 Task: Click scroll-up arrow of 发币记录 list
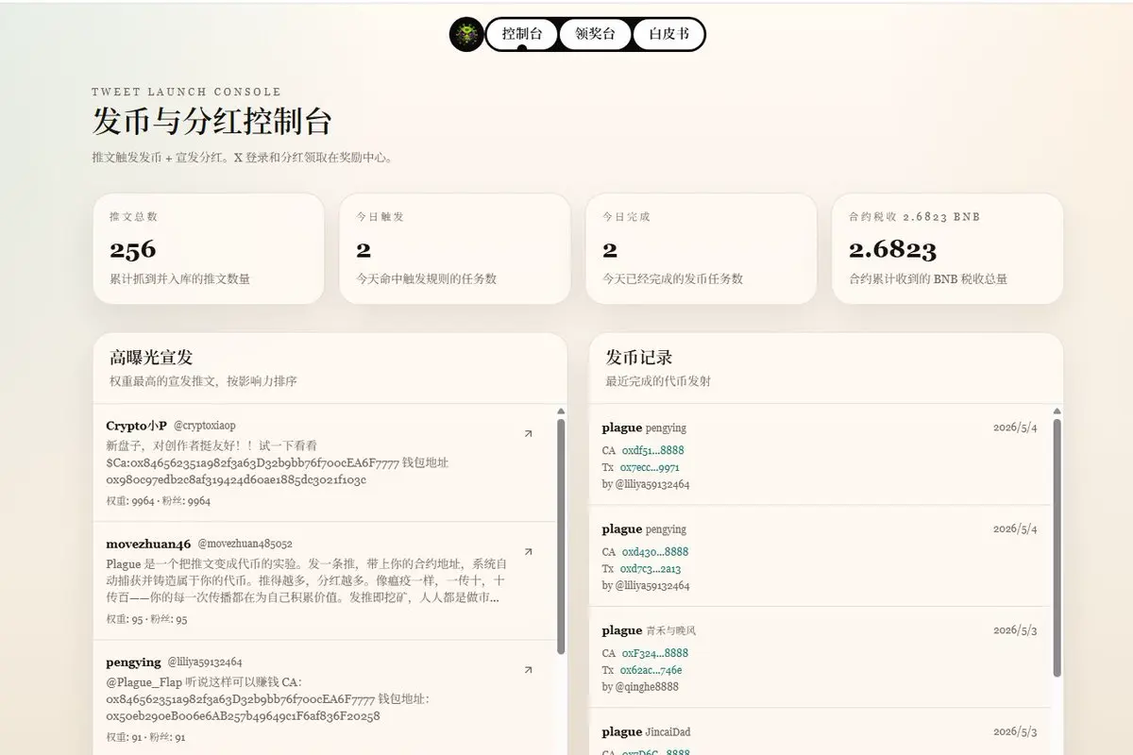[x=1057, y=411]
